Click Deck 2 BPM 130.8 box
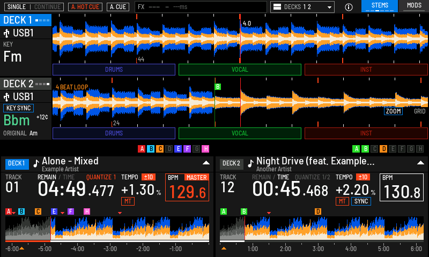The height and width of the screenshot is (257, 429). 401,187
